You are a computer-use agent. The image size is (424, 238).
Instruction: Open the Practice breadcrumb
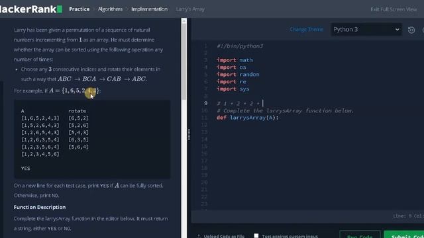[79, 9]
